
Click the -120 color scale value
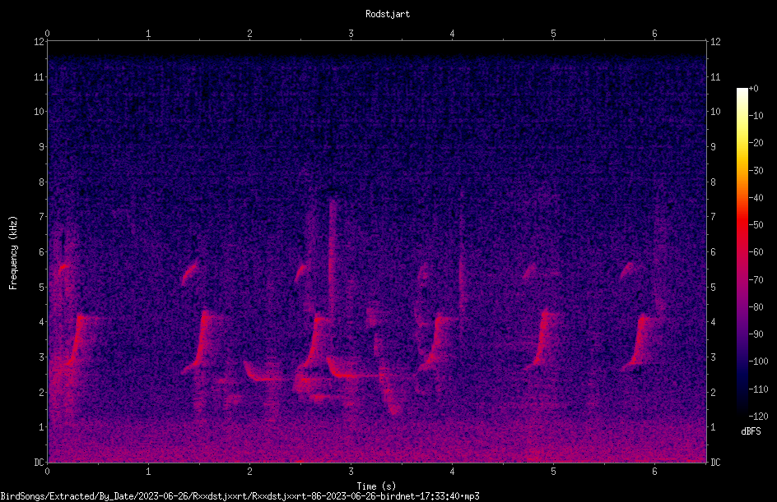(759, 416)
